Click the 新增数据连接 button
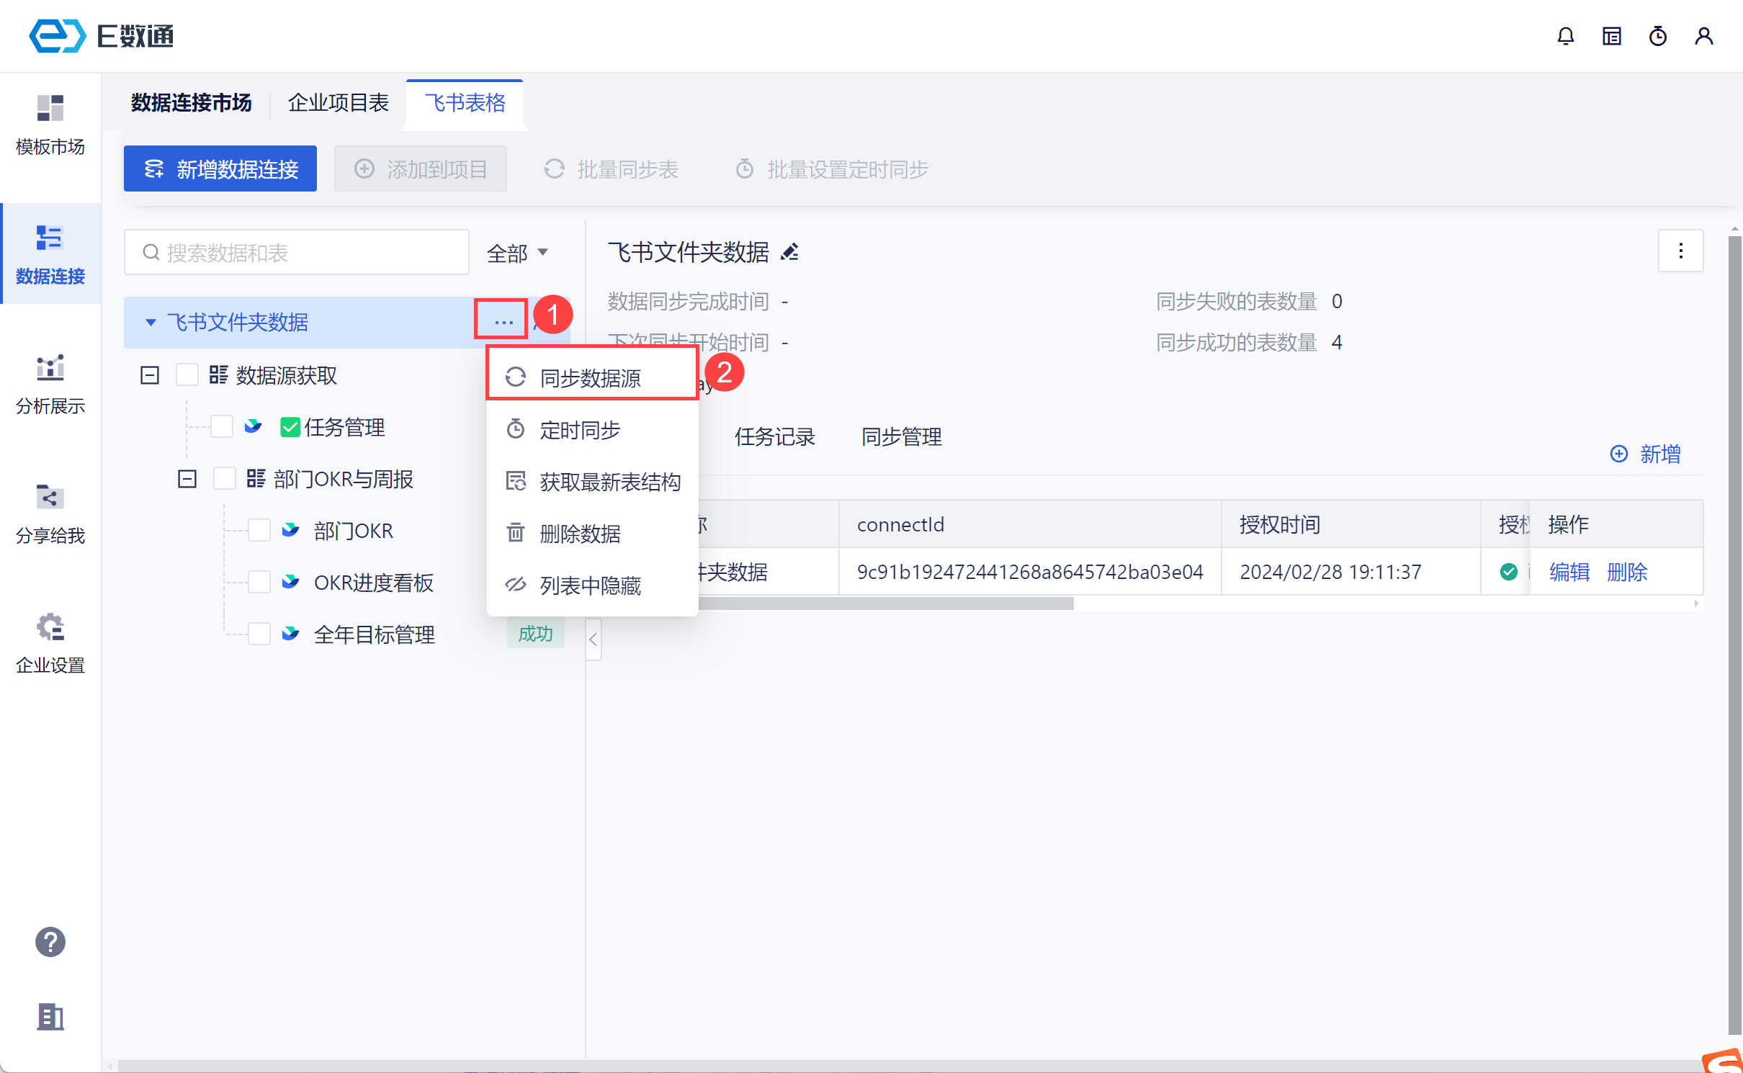Viewport: 1743px width, 1073px height. (220, 169)
